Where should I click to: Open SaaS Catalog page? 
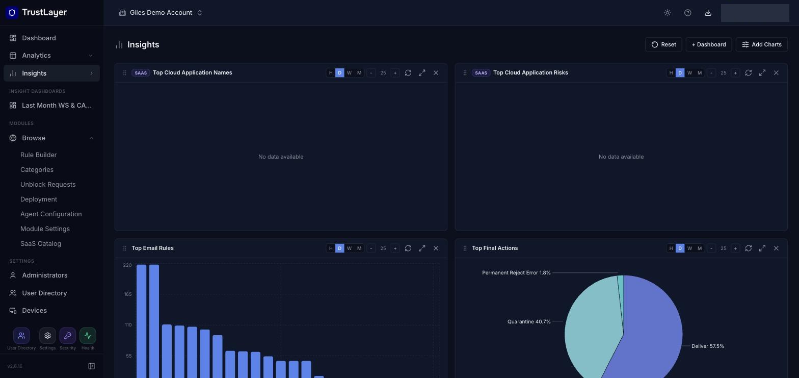tap(41, 244)
